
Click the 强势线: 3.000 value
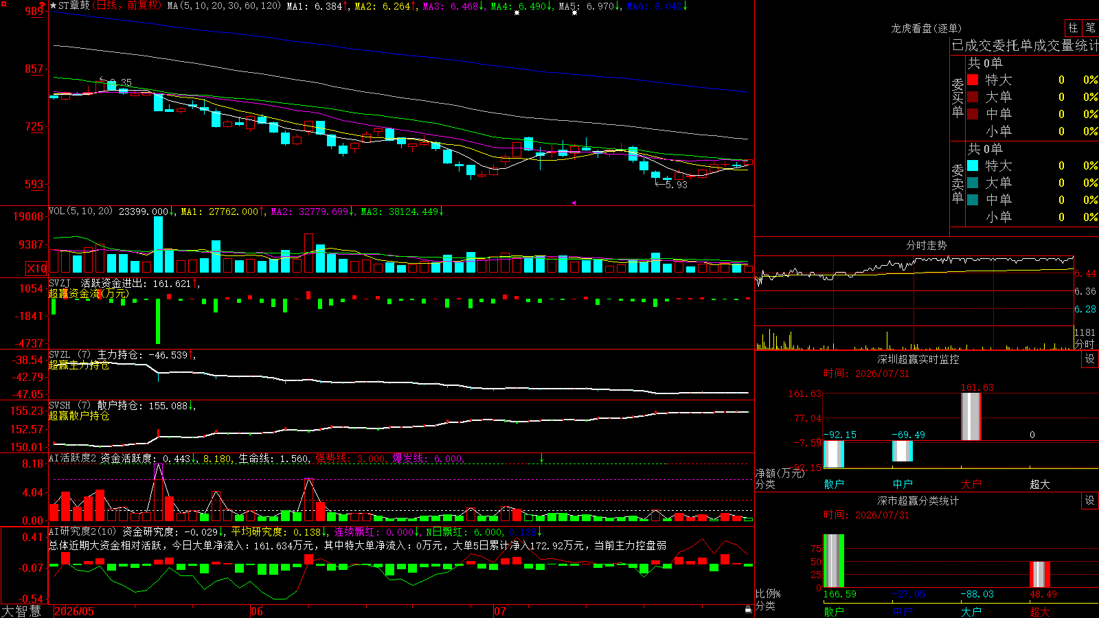350,458
